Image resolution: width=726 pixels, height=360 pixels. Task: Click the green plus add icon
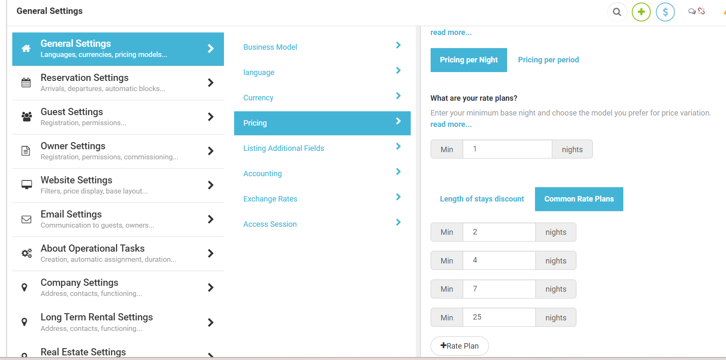(x=641, y=12)
